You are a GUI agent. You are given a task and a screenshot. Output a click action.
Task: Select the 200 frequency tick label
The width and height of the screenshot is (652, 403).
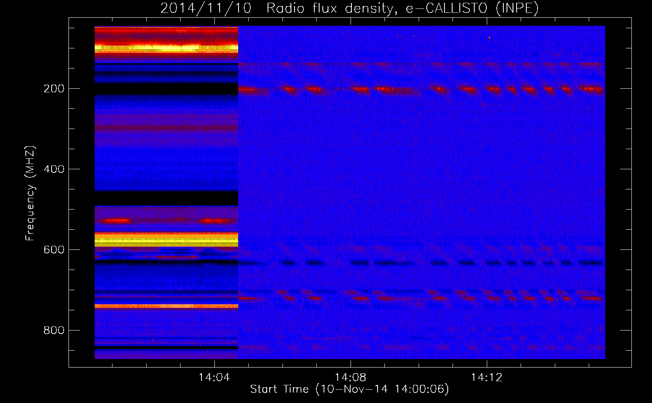54,89
